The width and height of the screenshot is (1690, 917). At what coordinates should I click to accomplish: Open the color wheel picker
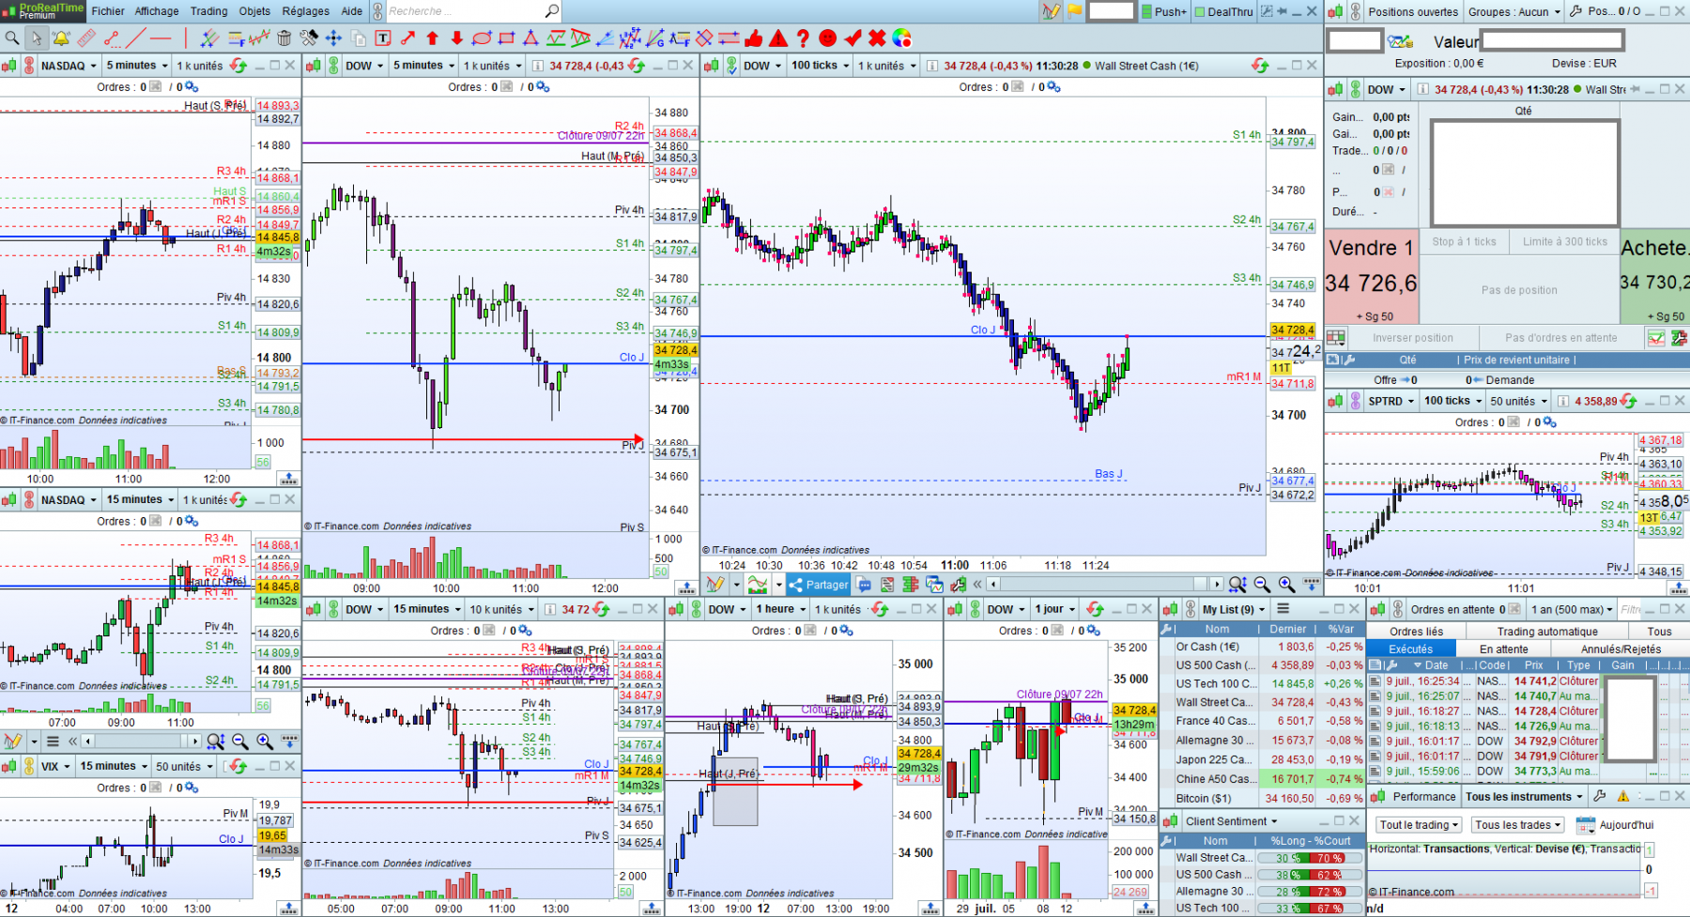pos(902,38)
